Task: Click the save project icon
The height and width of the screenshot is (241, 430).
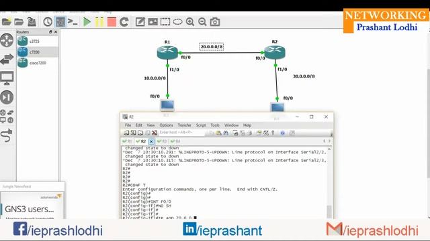Action: pyautogui.click(x=32, y=22)
